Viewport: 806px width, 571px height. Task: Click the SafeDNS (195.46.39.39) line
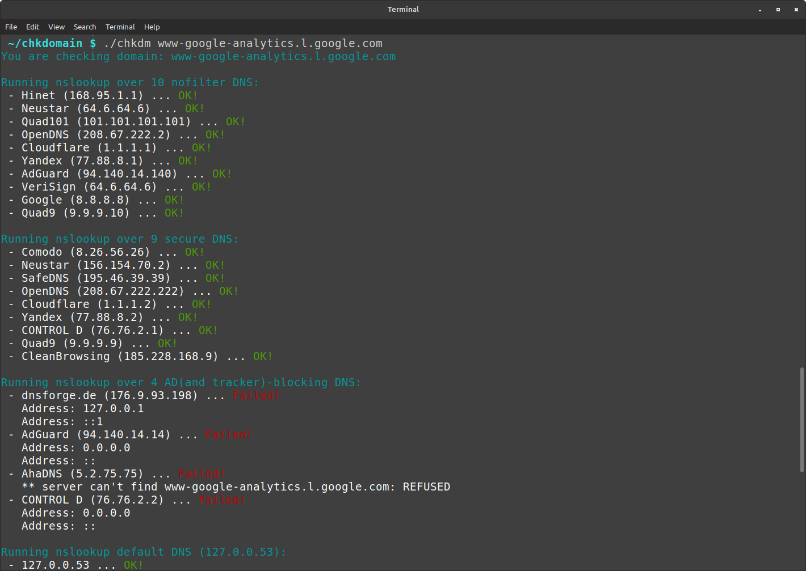point(116,278)
